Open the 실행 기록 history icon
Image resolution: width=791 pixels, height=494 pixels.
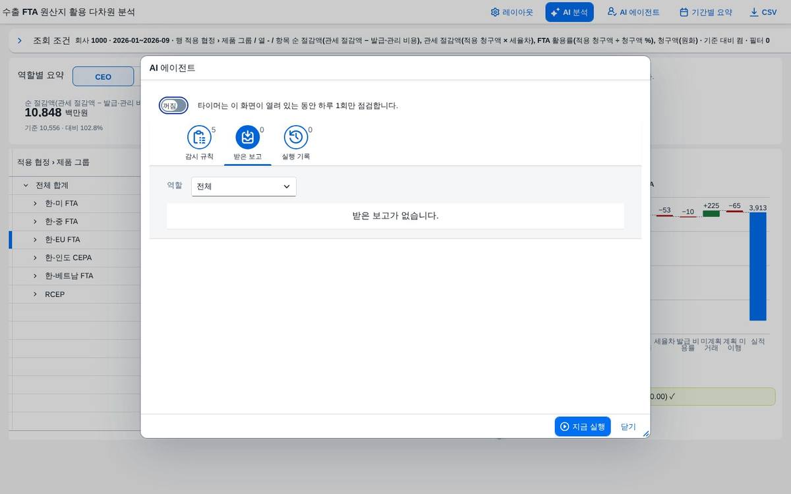click(296, 137)
